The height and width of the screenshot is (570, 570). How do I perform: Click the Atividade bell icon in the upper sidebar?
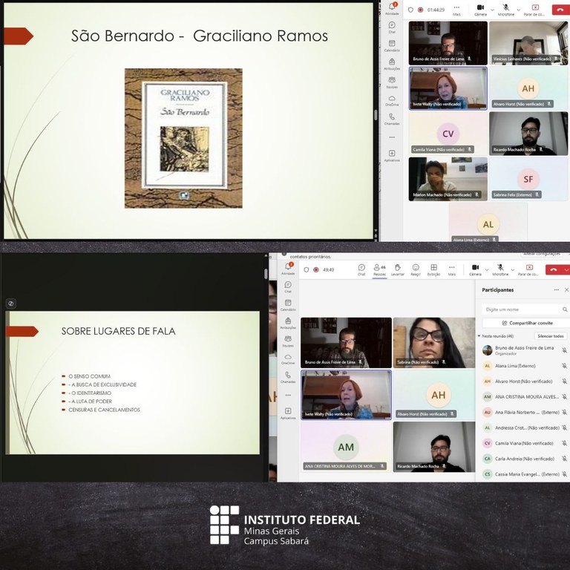392,7
